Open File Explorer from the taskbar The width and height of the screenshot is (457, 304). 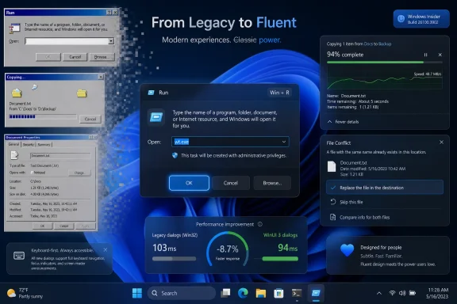pos(260,293)
